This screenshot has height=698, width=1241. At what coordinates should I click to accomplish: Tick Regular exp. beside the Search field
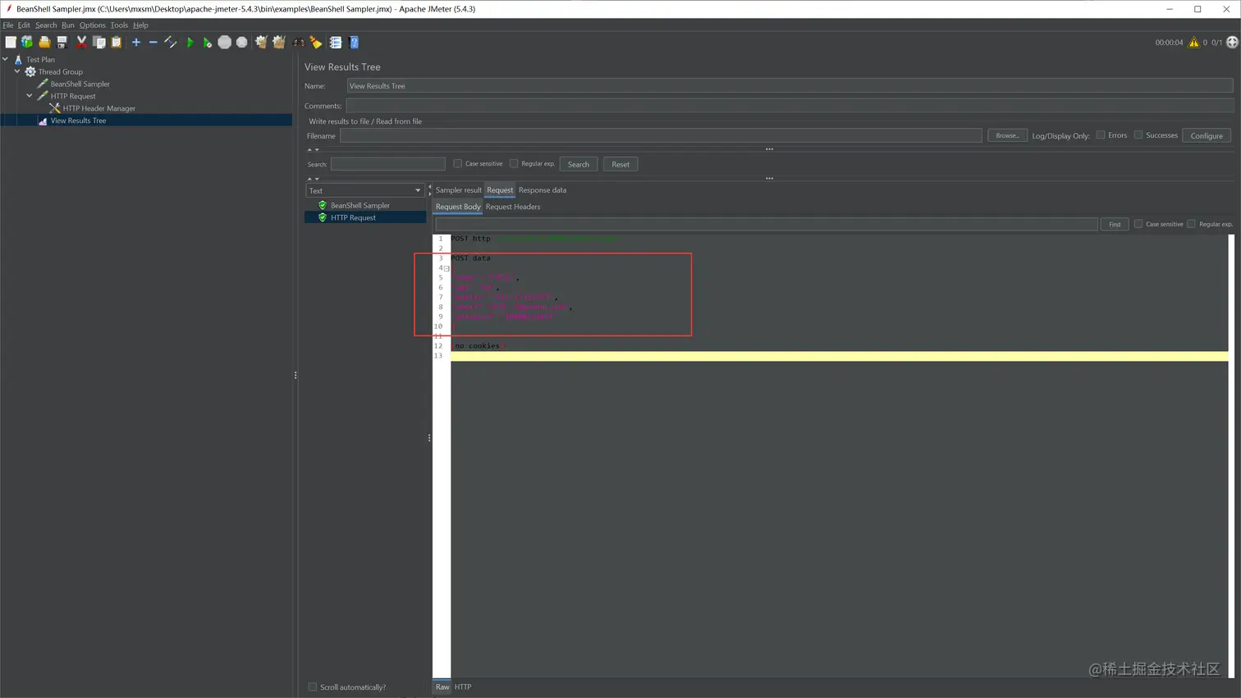click(514, 164)
